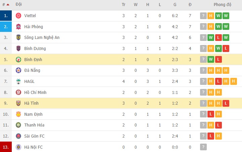242x152 pixels.
Task: Click the Hà Nội FC crest
Action: pos(18,147)
